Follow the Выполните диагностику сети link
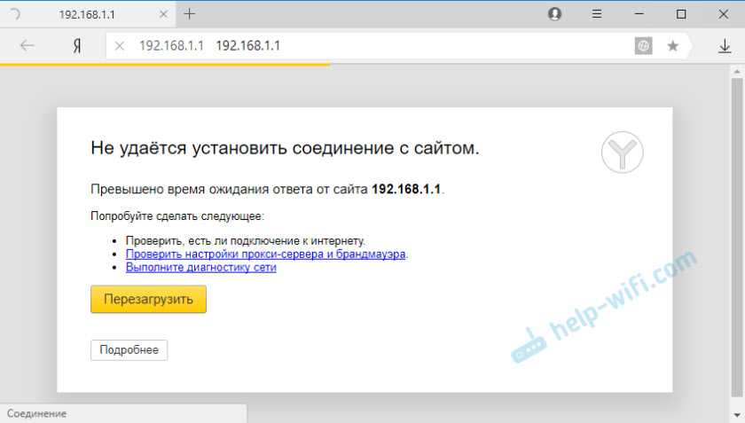 [200, 267]
